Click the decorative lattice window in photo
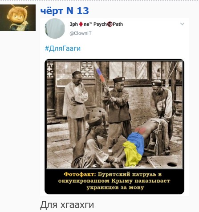This screenshot has width=199, height=212. (87, 69)
